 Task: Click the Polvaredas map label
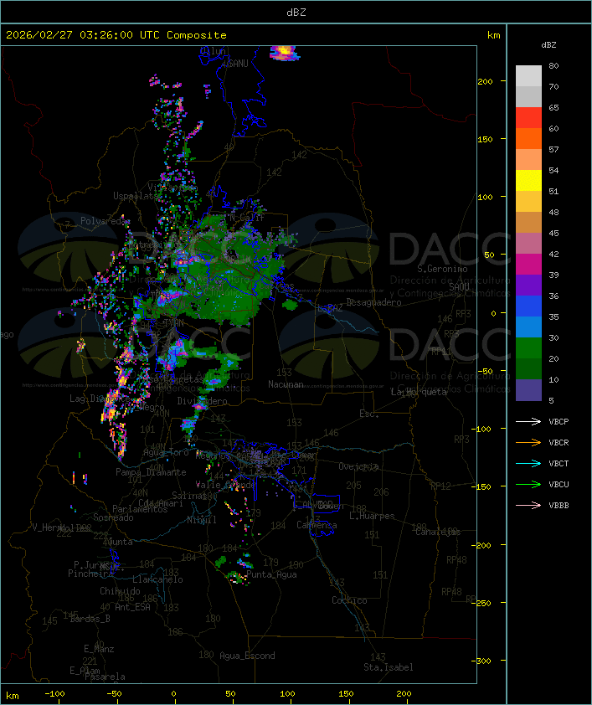coord(105,221)
